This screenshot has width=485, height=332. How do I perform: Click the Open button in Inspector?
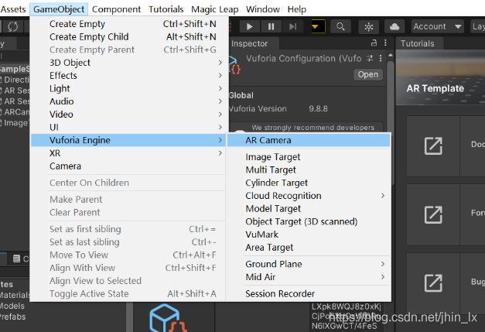(367, 74)
